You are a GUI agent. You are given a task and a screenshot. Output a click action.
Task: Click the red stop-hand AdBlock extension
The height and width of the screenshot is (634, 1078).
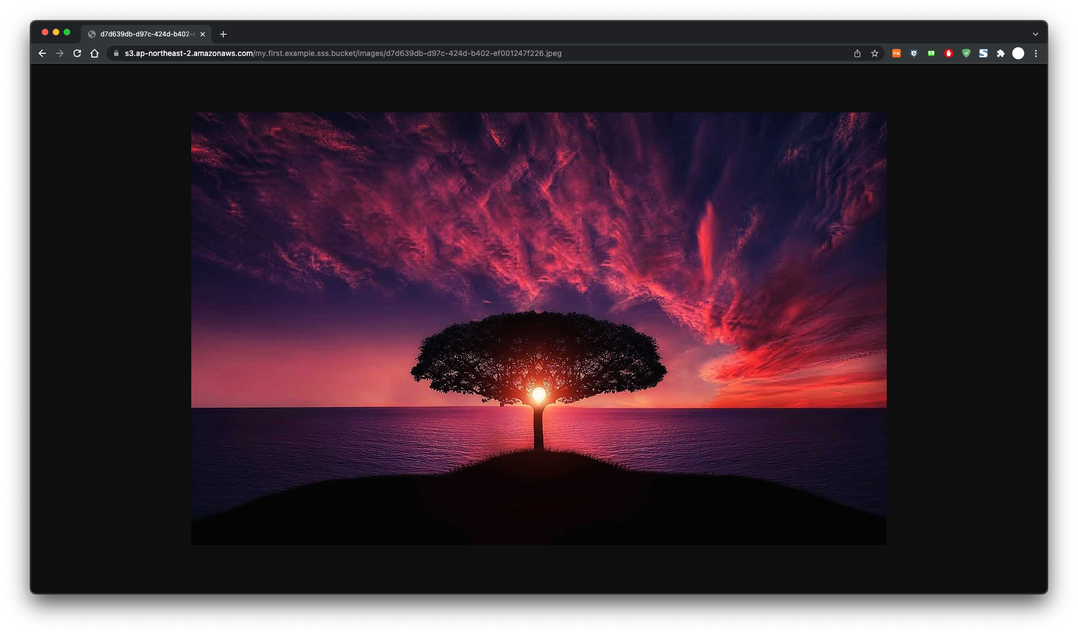coord(949,53)
